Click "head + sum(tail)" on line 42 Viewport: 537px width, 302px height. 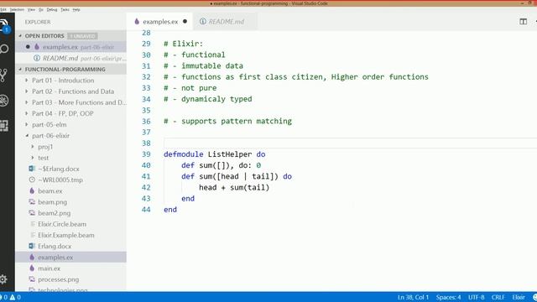(234, 187)
